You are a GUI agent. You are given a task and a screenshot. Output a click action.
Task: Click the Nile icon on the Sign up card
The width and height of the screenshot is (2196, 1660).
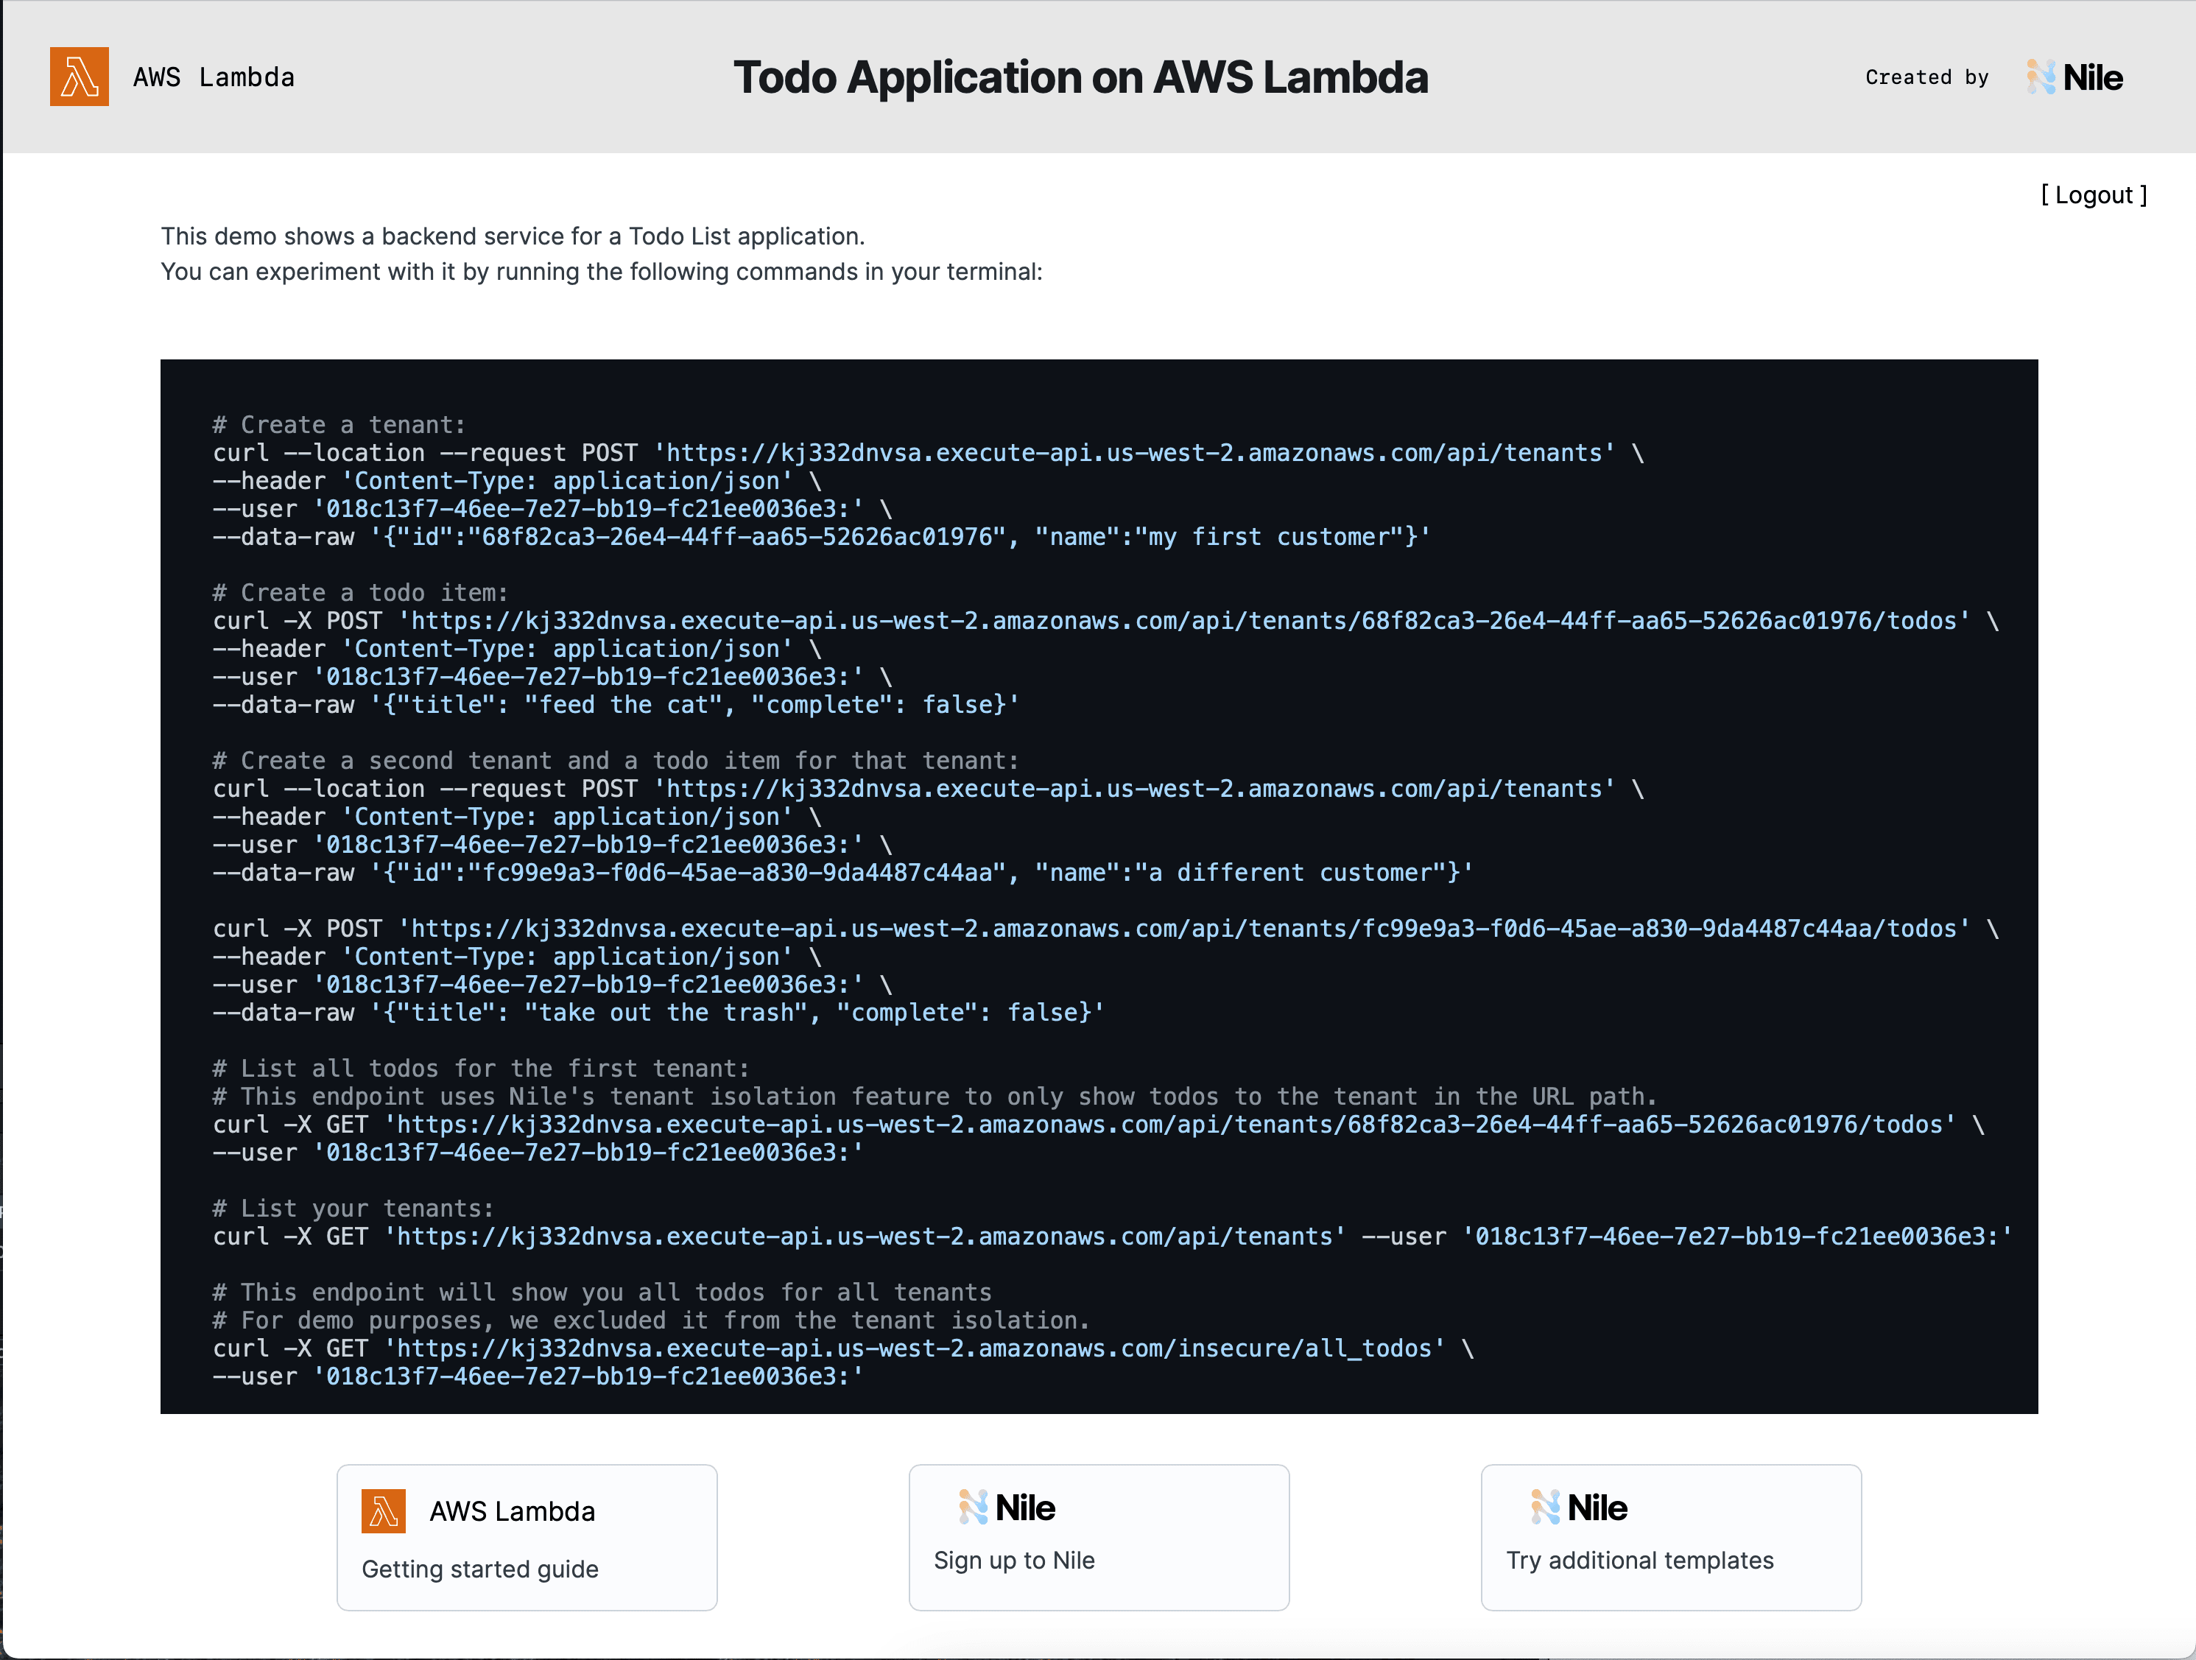974,1507
